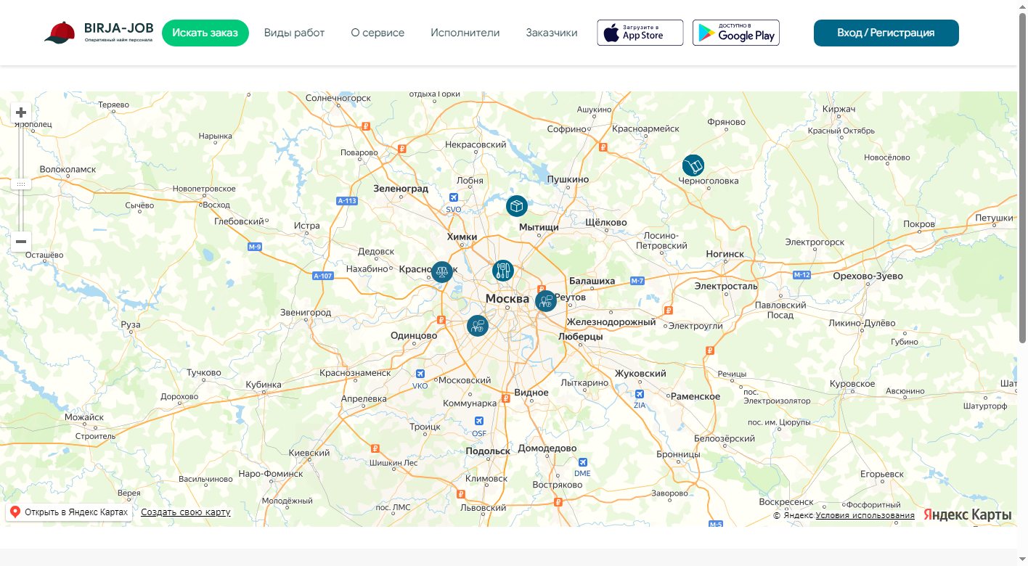
Task: Follow the Создать свою карту link
Action: (x=186, y=512)
